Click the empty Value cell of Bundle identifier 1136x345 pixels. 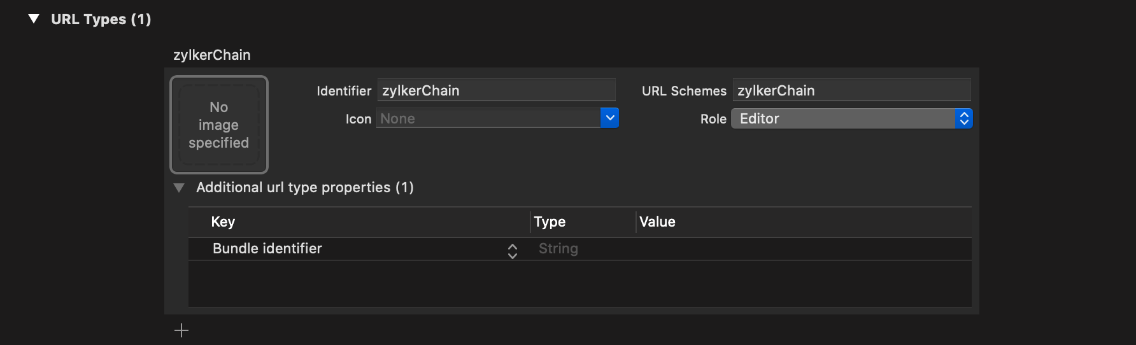[804, 249]
